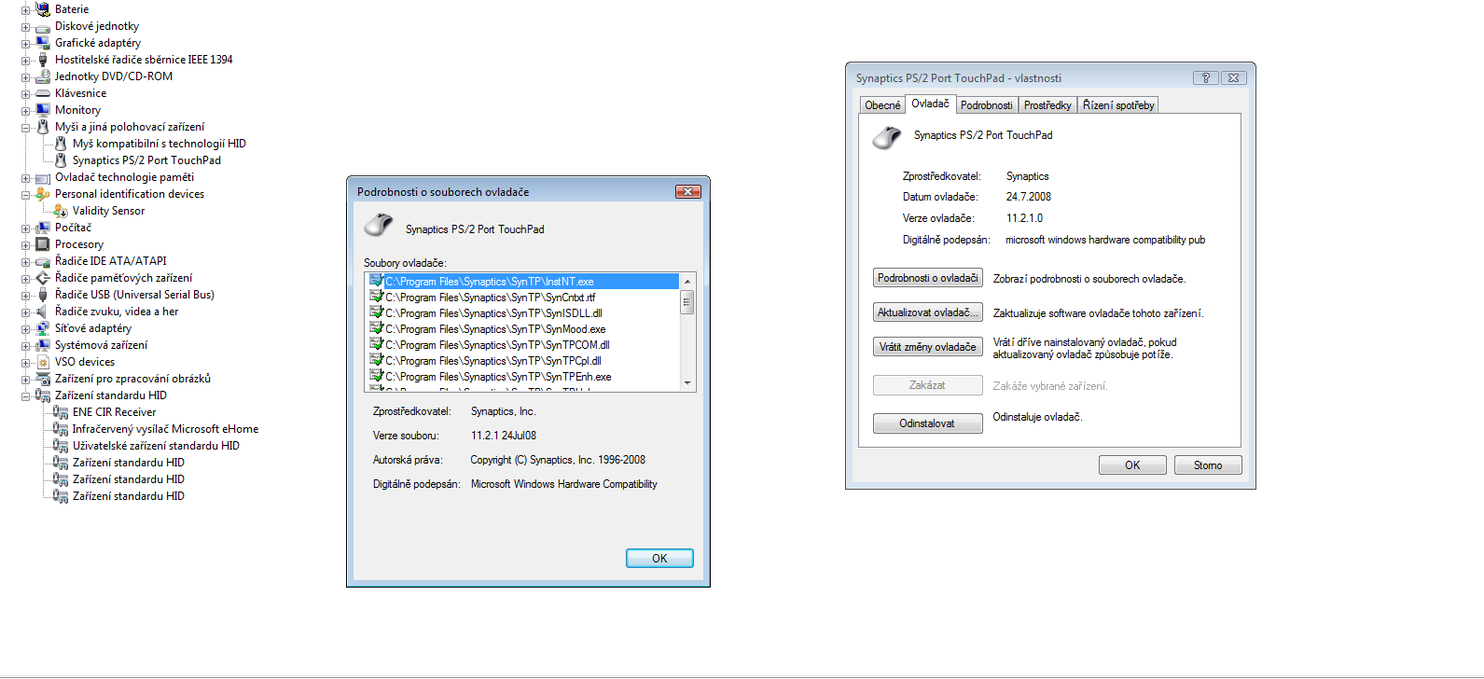Confirm the properties dialog with OK
The image size is (1484, 679).
[1132, 465]
